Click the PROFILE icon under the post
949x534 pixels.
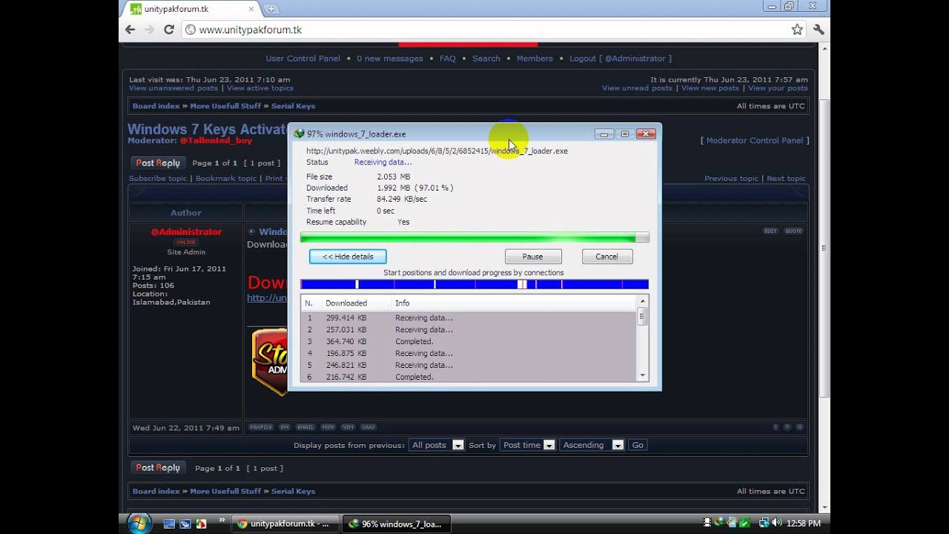(x=261, y=427)
